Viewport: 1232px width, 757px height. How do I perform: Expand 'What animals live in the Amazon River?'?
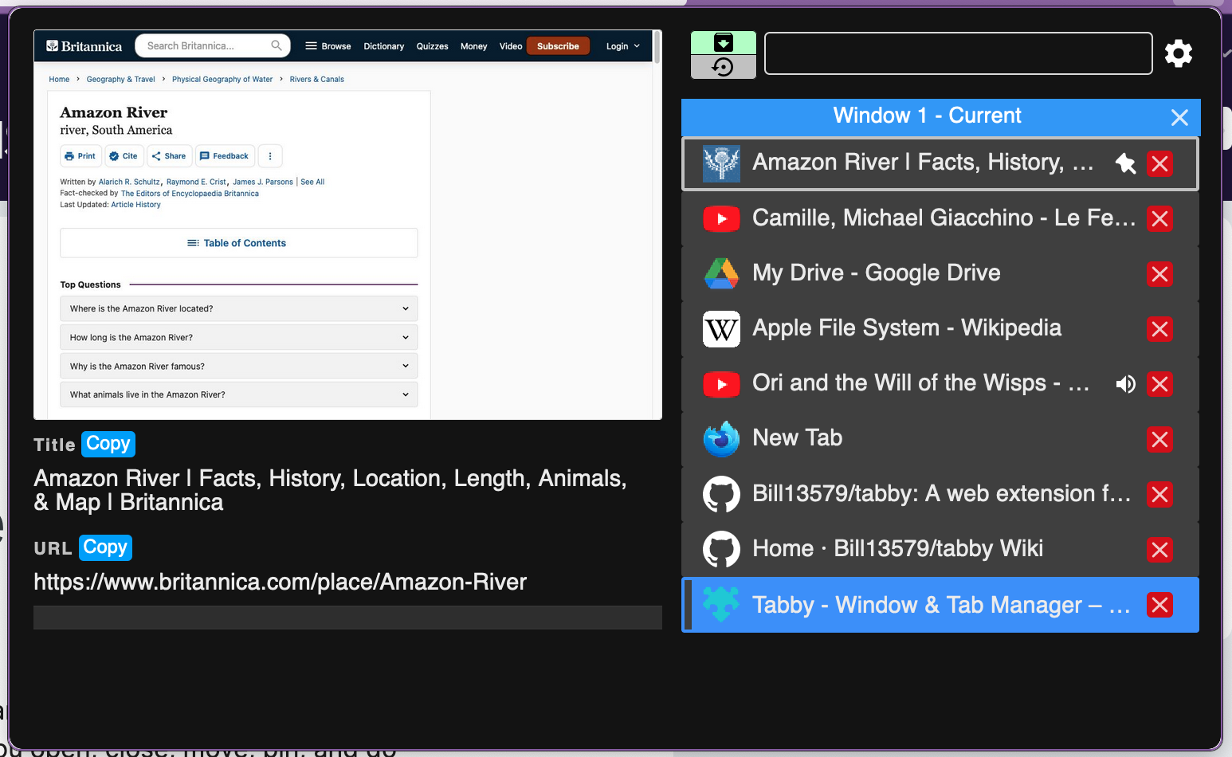pos(239,394)
